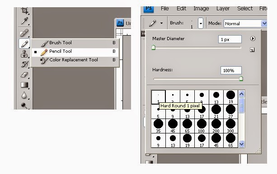This screenshot has width=277, height=174.
Task: Open the Mode dropdown showing Normal
Action: (245, 23)
